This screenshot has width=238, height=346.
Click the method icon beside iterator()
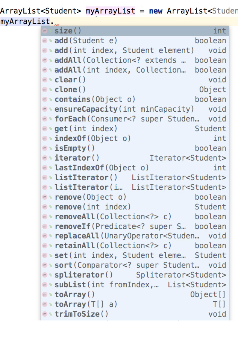(x=45, y=158)
